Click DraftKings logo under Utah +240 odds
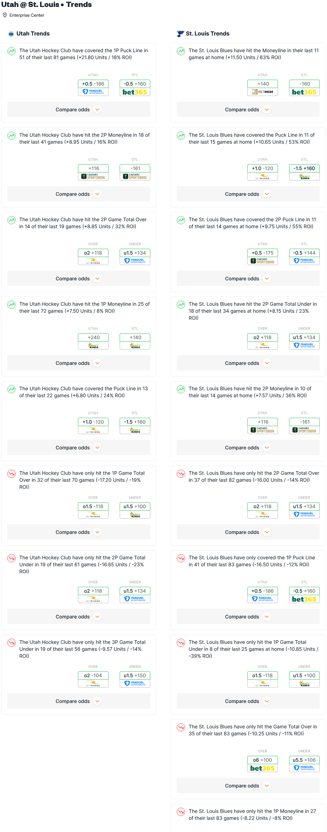The width and height of the screenshot is (327, 832). pyautogui.click(x=93, y=346)
